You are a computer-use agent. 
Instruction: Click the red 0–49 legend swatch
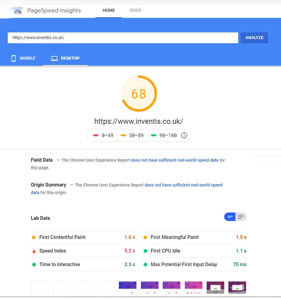coord(96,135)
